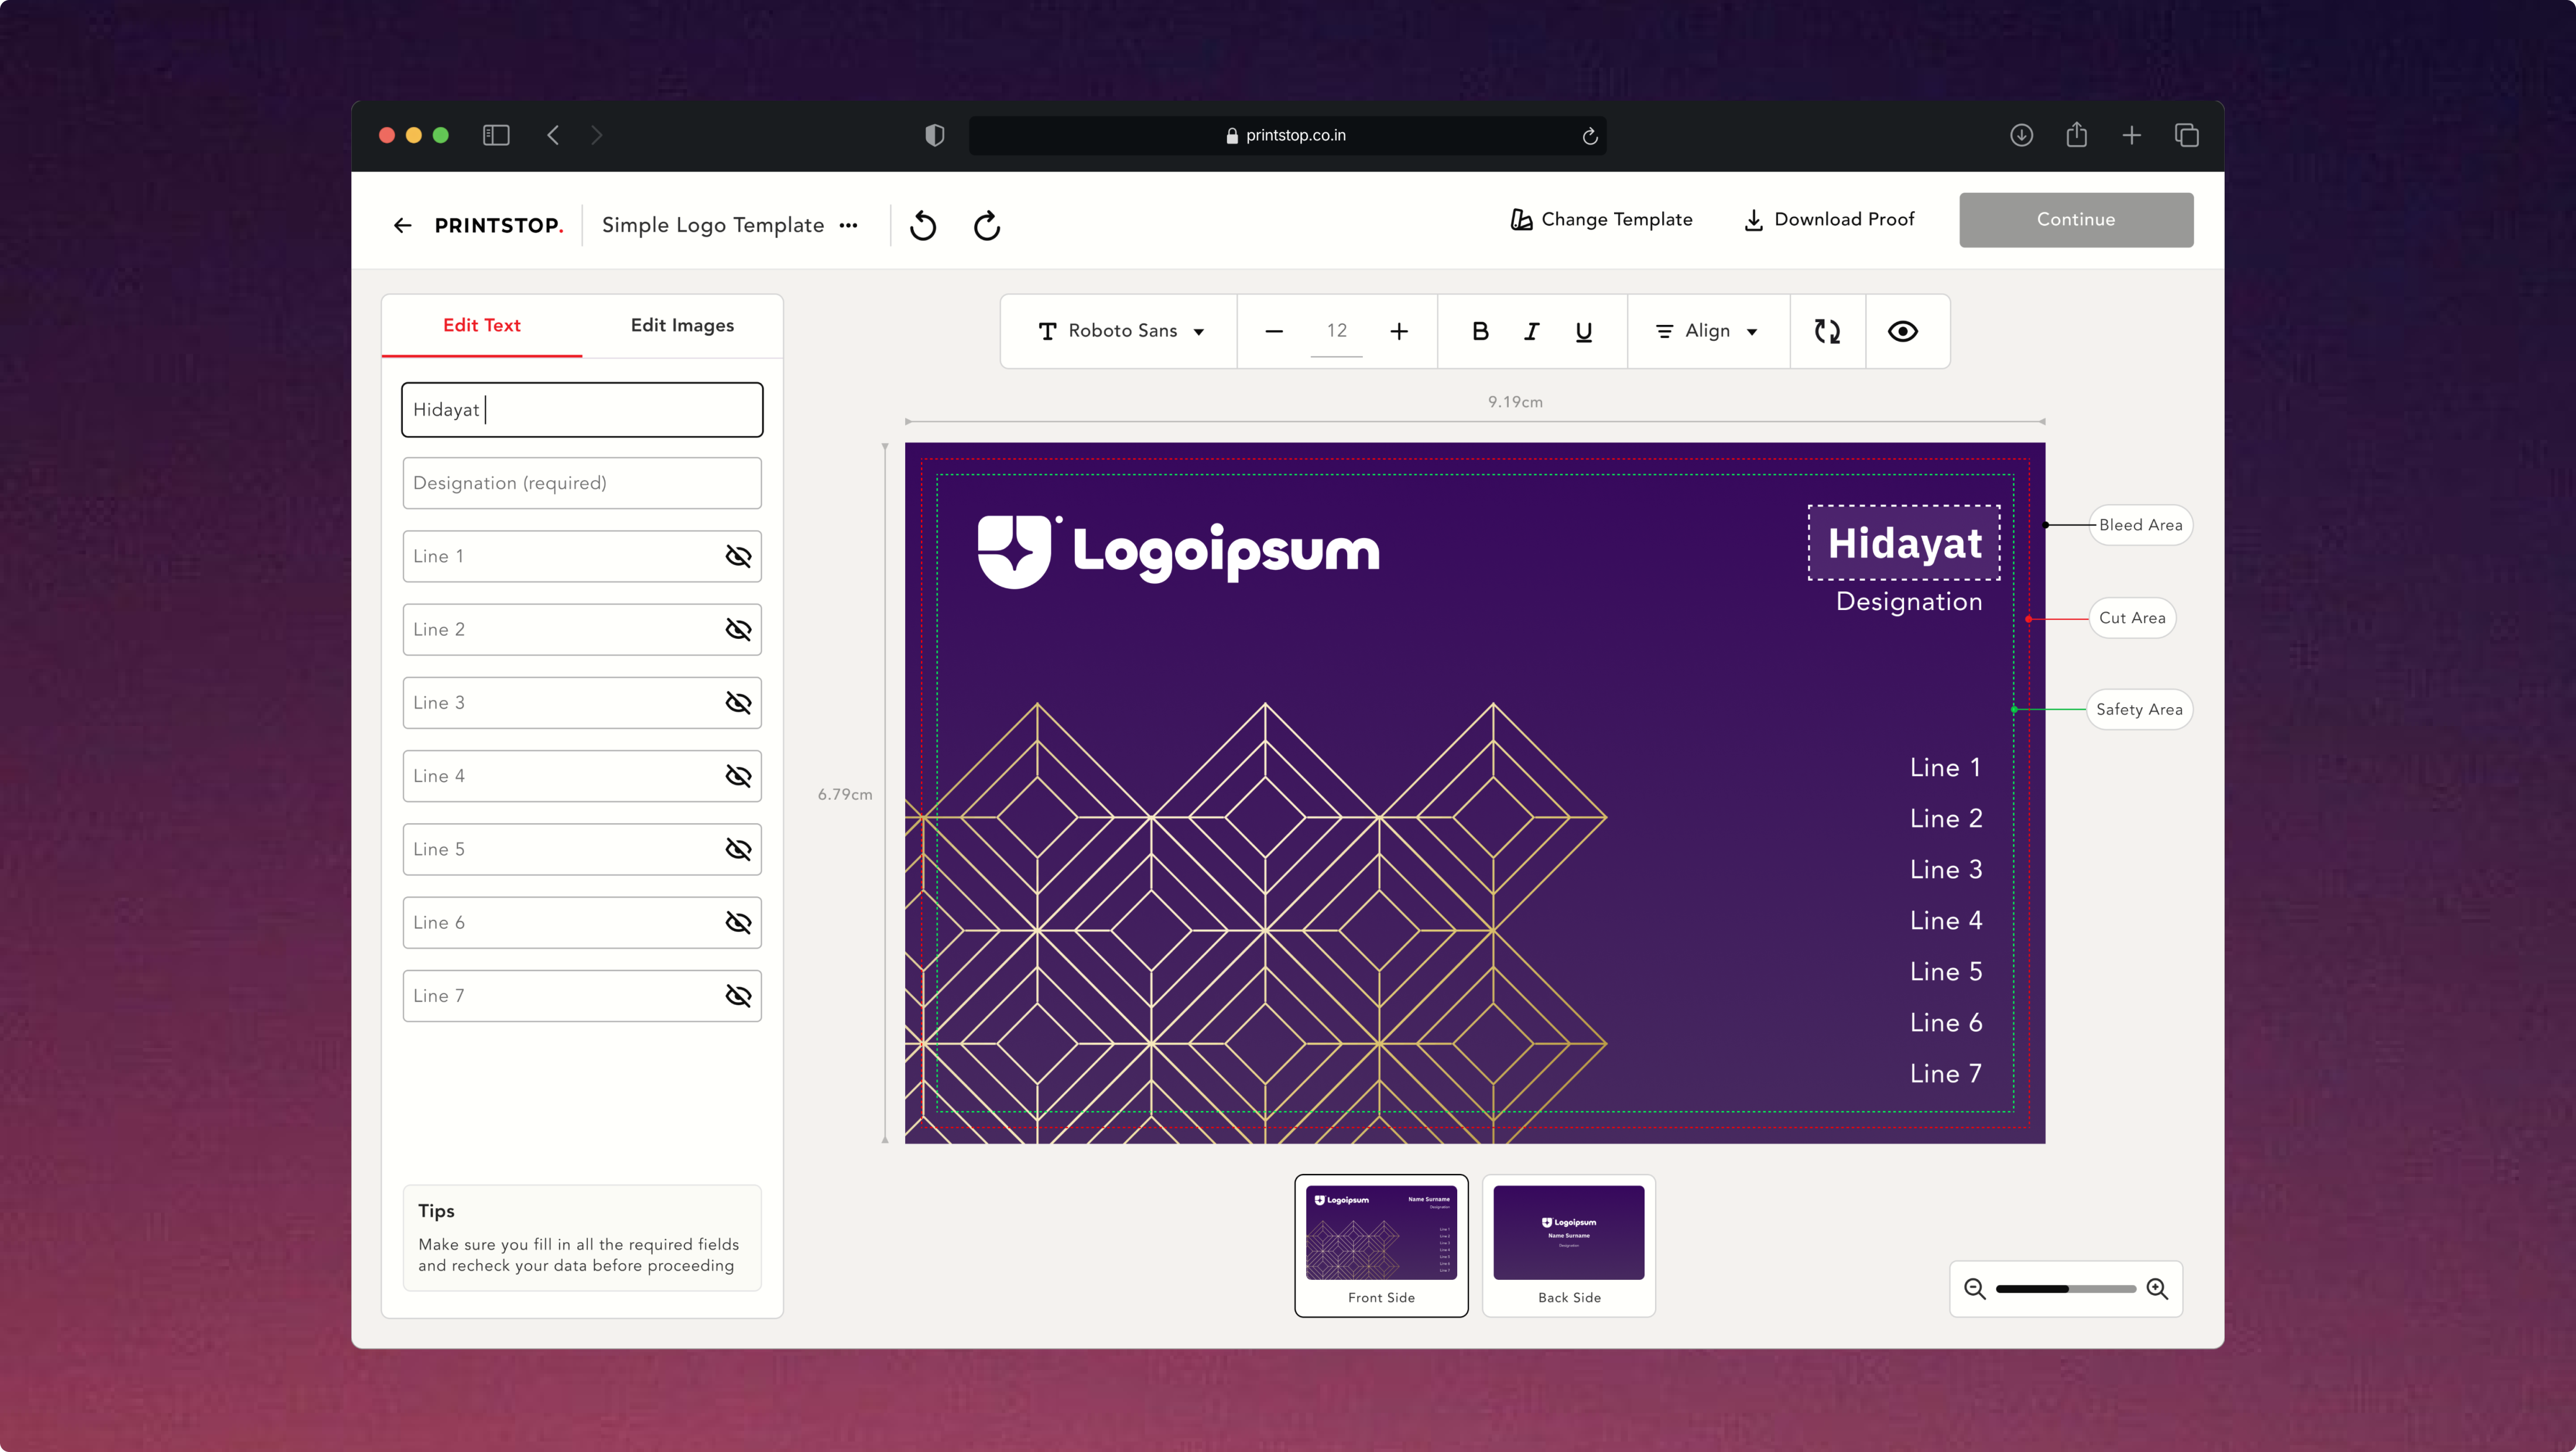2576x1452 pixels.
Task: Click the Simple Logo Template title
Action: click(x=713, y=225)
